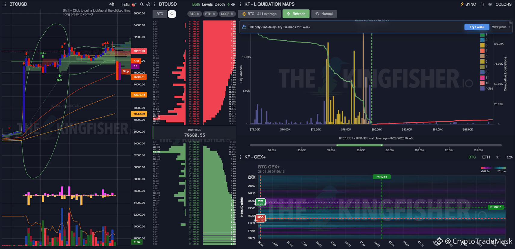515x249 pixels.
Task: Click the target indicator icon next to Indic.
Action: point(134,5)
